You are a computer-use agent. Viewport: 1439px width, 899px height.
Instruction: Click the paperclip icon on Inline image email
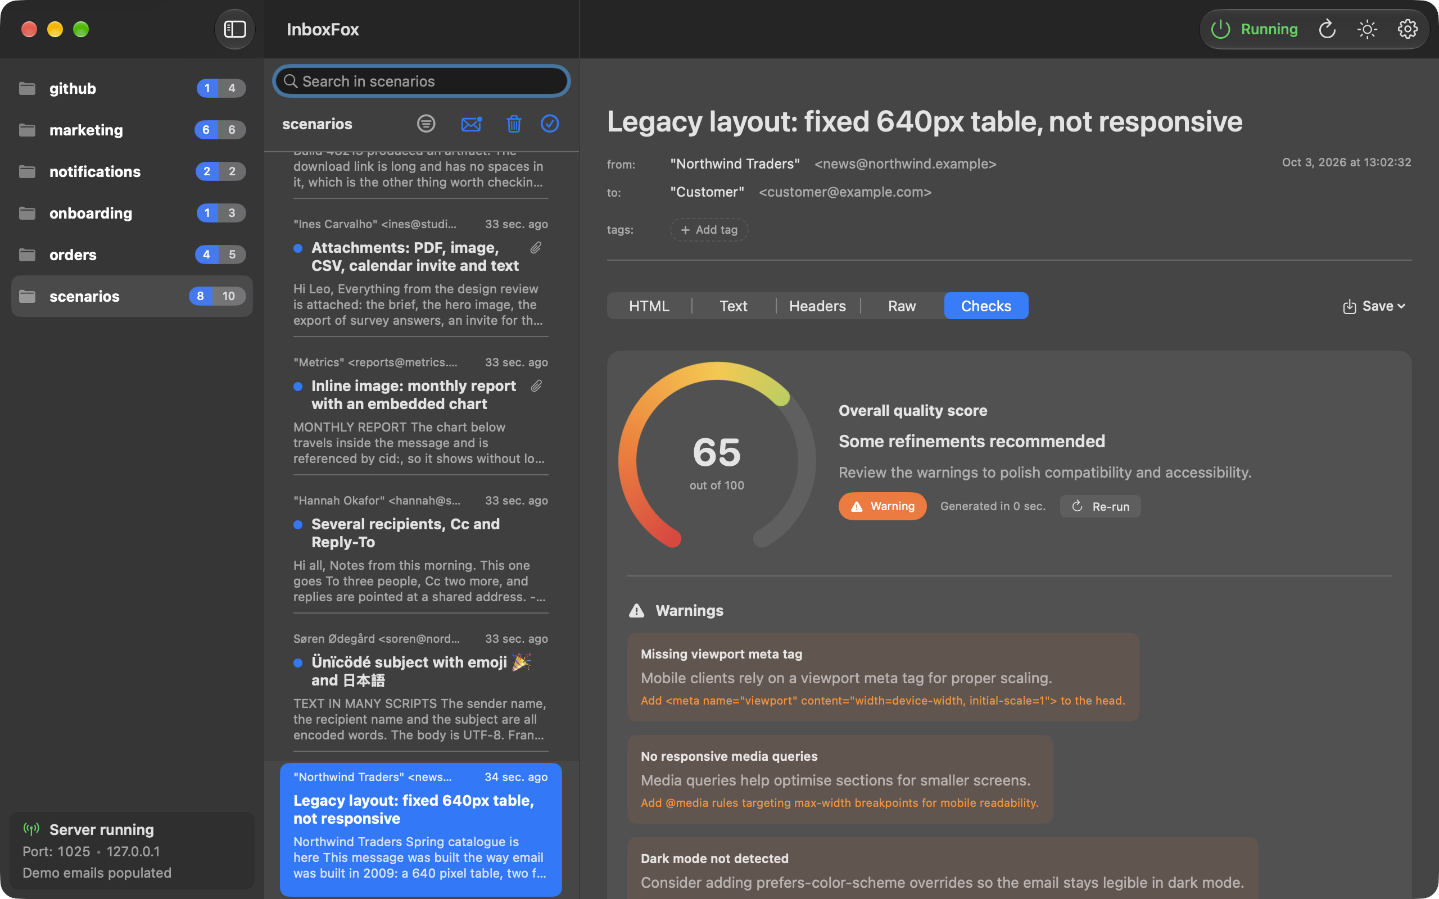[x=536, y=387]
